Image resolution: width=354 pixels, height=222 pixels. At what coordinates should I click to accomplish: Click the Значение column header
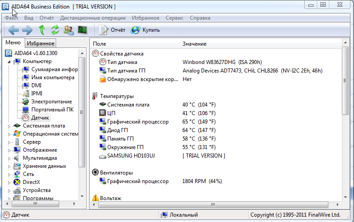tap(261, 44)
